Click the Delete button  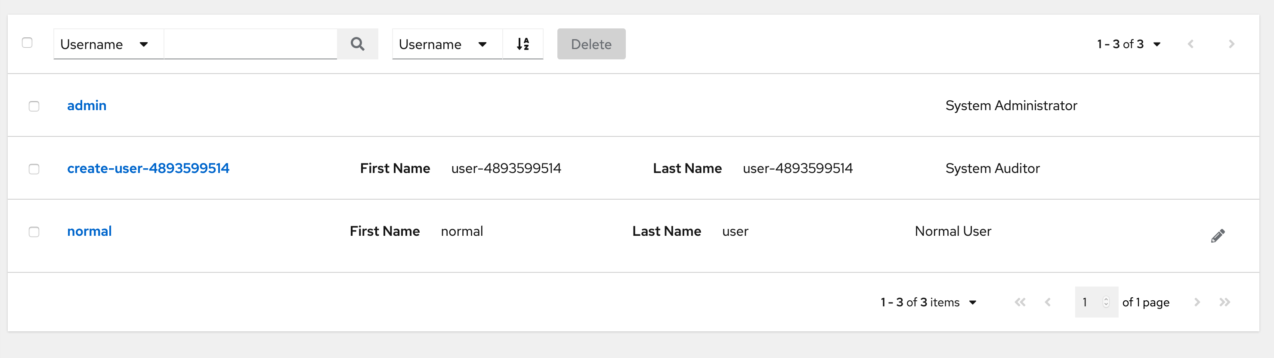pos(591,44)
